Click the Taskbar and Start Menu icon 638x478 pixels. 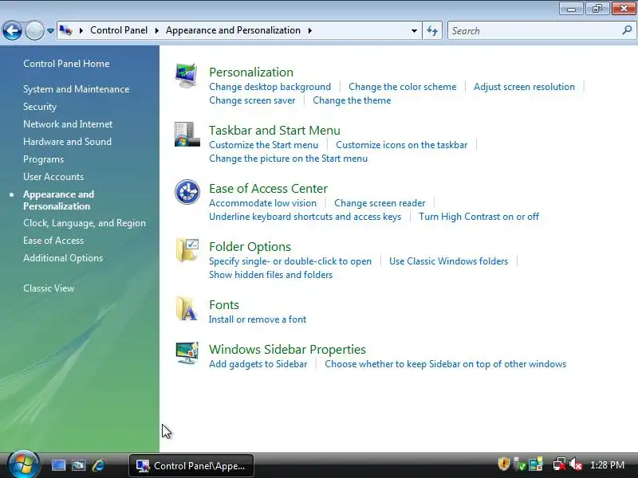tap(187, 134)
